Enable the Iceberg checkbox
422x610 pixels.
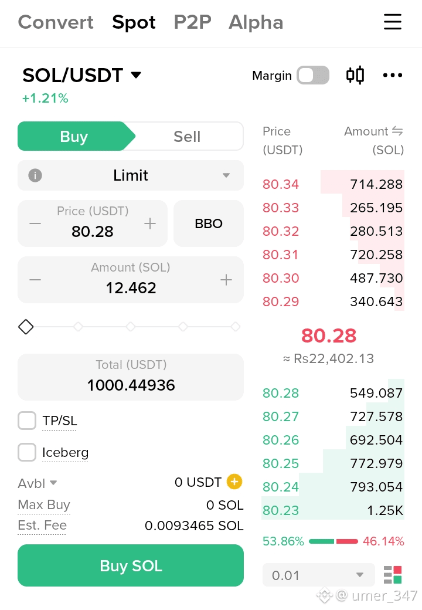click(x=27, y=452)
